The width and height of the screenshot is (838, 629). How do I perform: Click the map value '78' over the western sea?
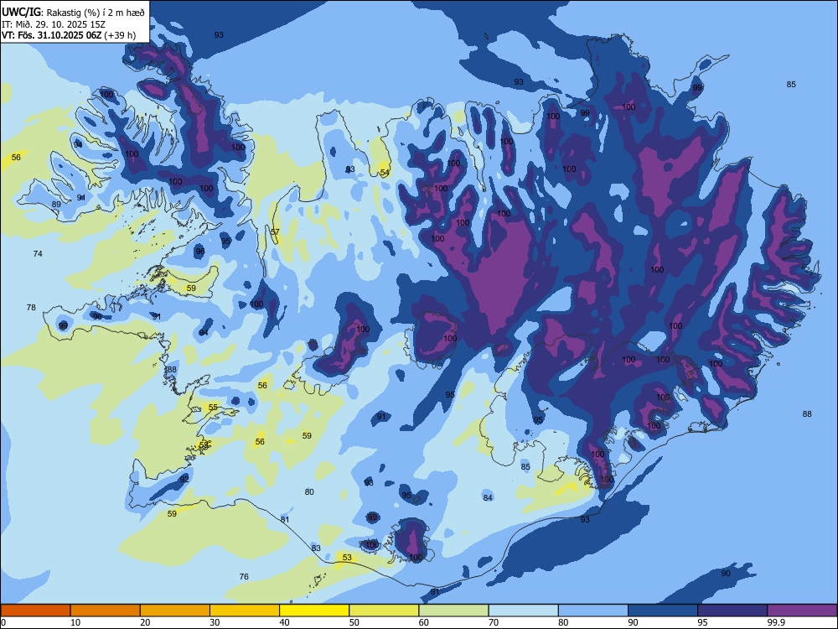(31, 307)
